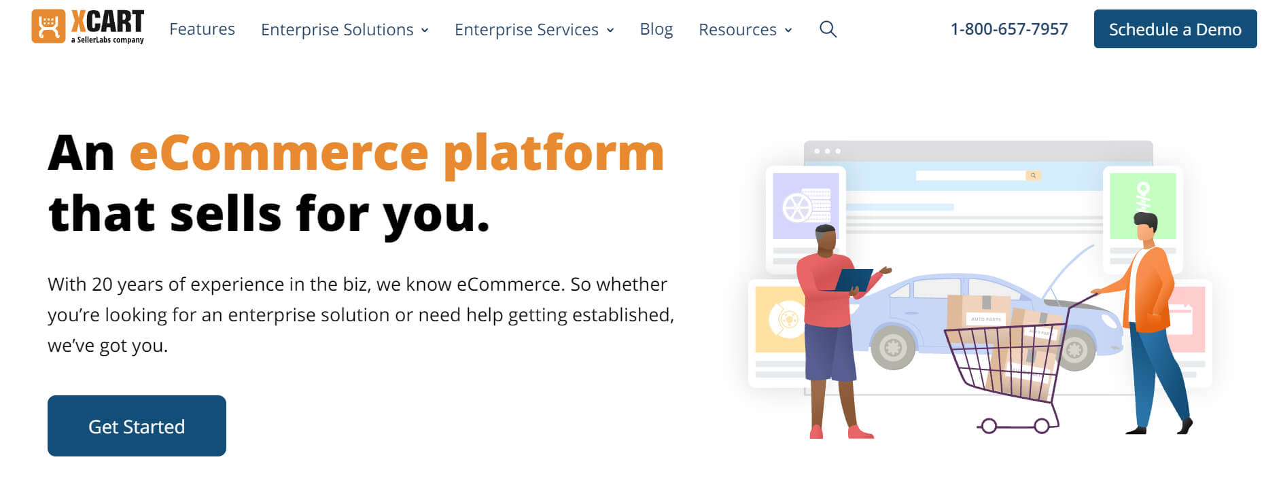Expand the Enterprise Services chevron
Viewport: 1281px width, 504px height.
(610, 31)
